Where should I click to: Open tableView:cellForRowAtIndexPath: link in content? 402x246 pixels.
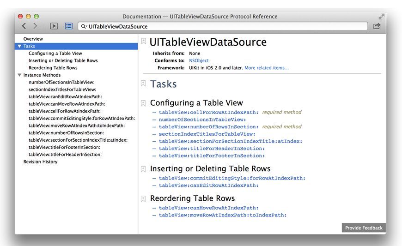(209, 112)
